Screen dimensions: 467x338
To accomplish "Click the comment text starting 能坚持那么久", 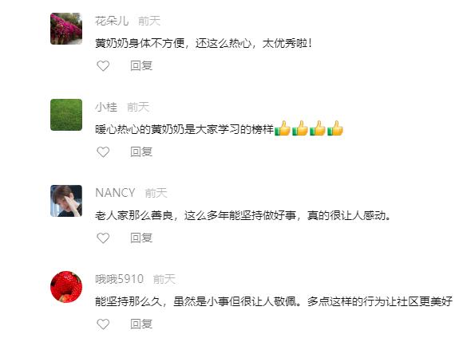I will point(274,301).
